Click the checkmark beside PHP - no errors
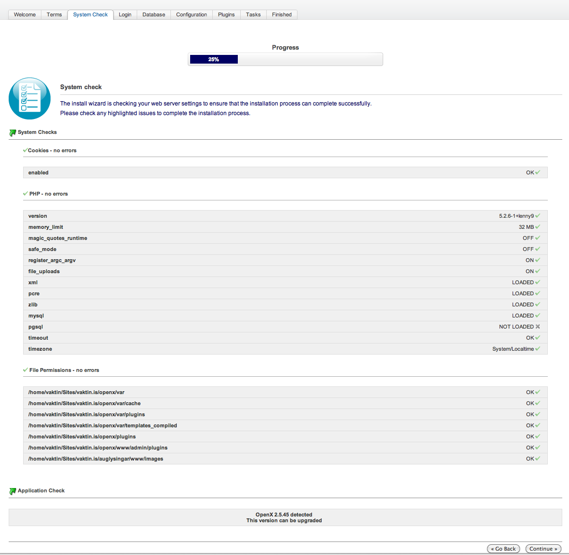The width and height of the screenshot is (569, 555). click(x=25, y=194)
